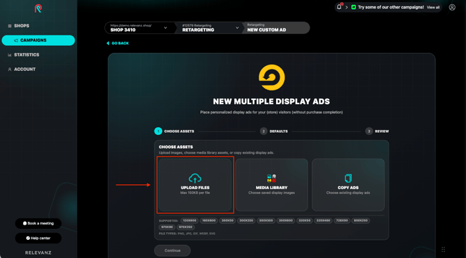Click the 970x90 supported size tag
This screenshot has width=466, height=258.
(x=167, y=227)
